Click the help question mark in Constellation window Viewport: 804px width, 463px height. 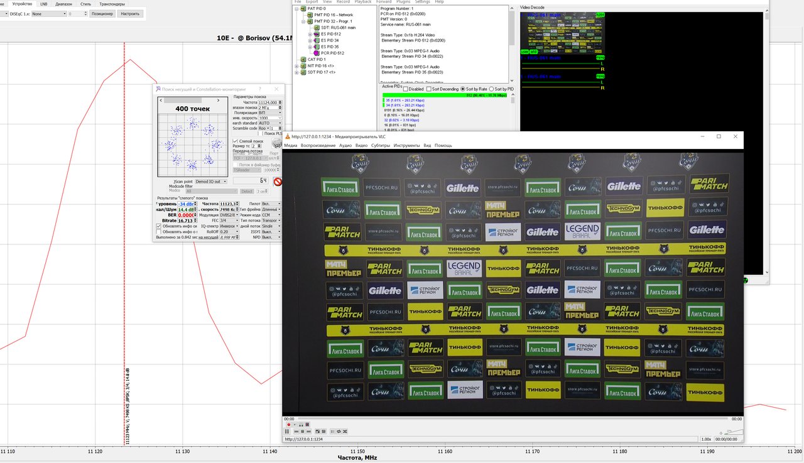260,89
